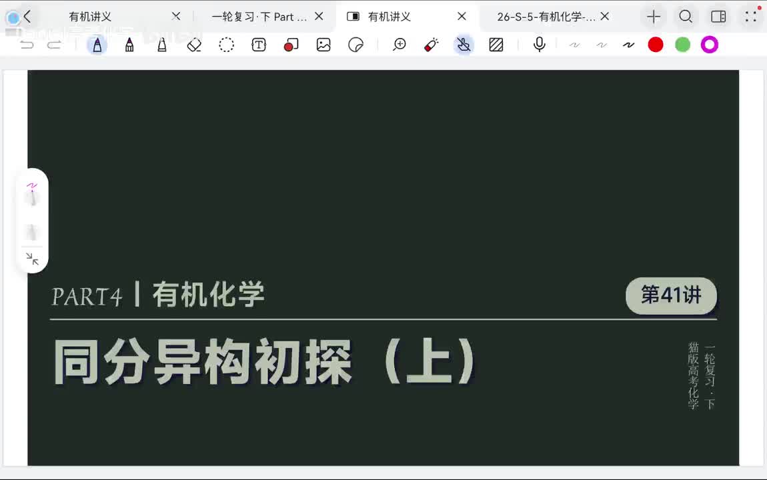The width and height of the screenshot is (767, 480).
Task: Select the Eraser tool
Action: (x=194, y=45)
